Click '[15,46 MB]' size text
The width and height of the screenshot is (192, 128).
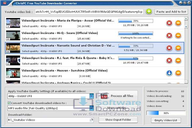(x=84, y=39)
